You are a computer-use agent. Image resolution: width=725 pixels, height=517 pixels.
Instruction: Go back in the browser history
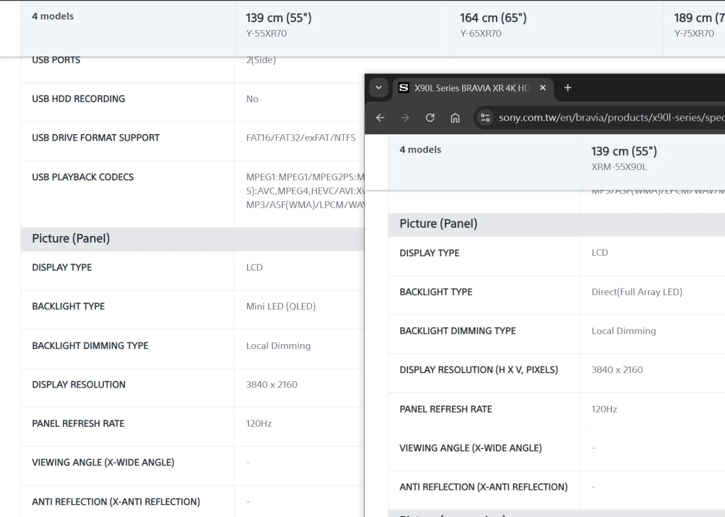tap(380, 117)
